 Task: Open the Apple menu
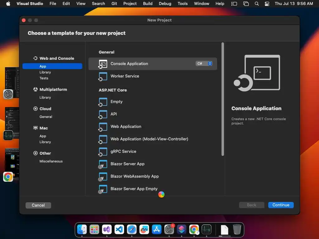8,4
